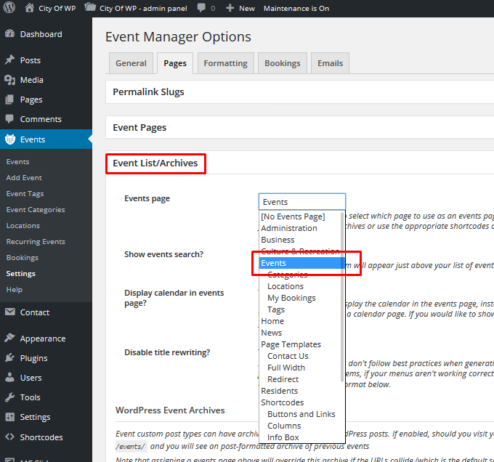Click the Dashboard gauge icon in sidebar

9,34
